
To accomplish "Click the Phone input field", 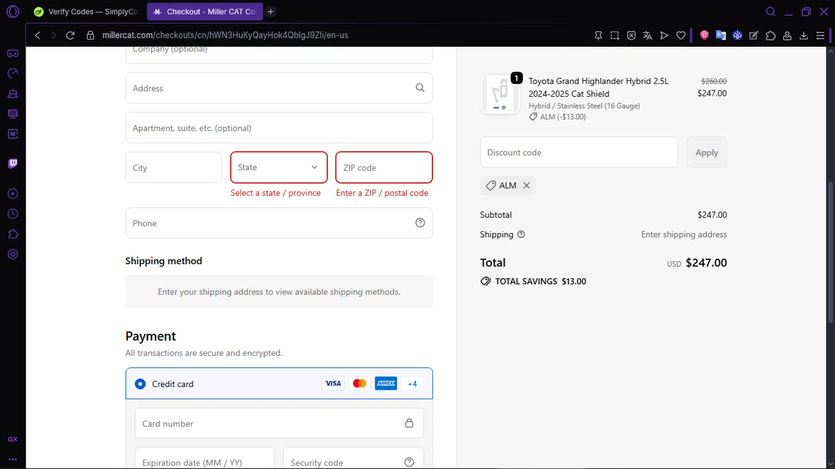I will coord(279,223).
